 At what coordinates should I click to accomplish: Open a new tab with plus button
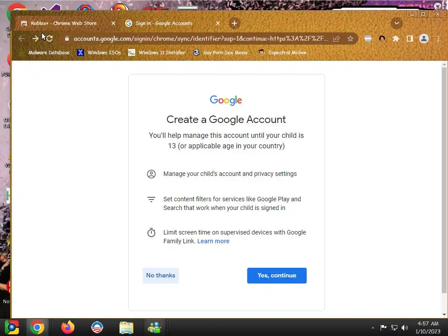point(234,23)
